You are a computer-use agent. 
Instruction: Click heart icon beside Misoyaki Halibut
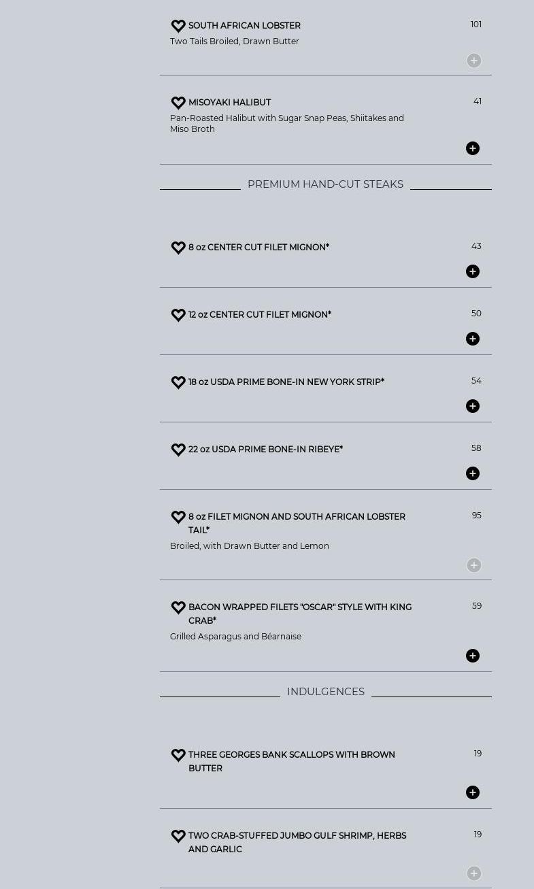click(178, 103)
